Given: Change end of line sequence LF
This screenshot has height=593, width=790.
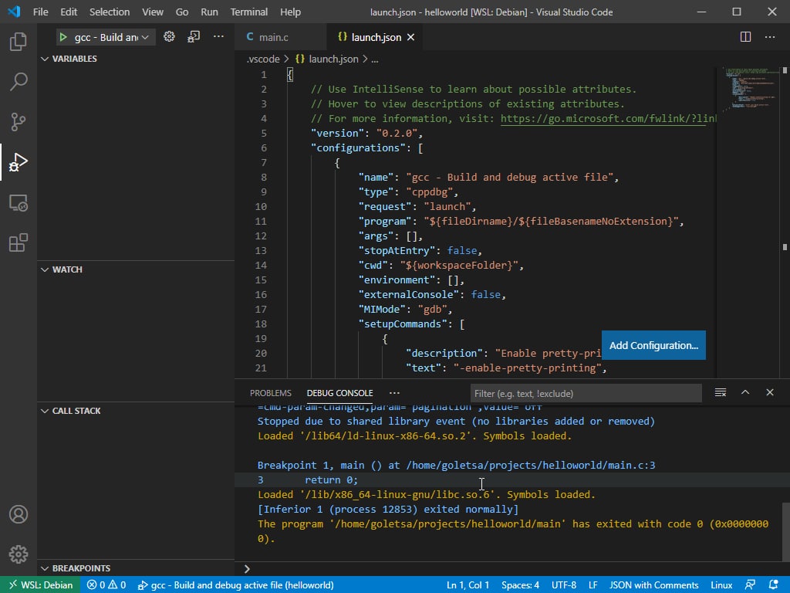Looking at the screenshot, I should [x=593, y=585].
